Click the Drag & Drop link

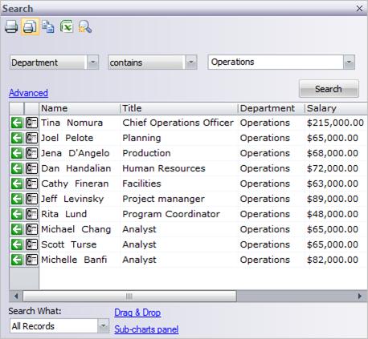pyautogui.click(x=137, y=313)
